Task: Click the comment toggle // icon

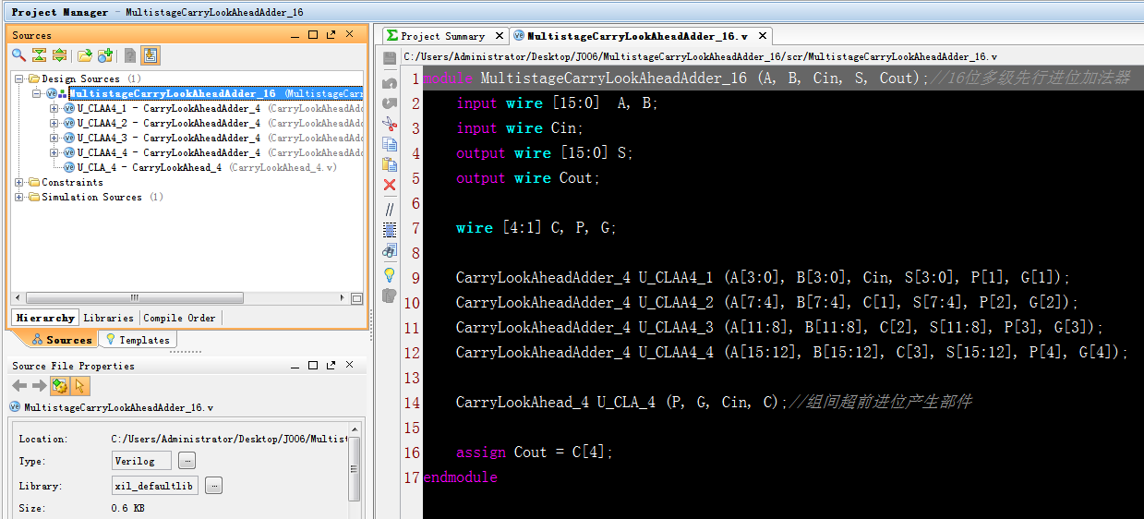Action: pyautogui.click(x=390, y=210)
